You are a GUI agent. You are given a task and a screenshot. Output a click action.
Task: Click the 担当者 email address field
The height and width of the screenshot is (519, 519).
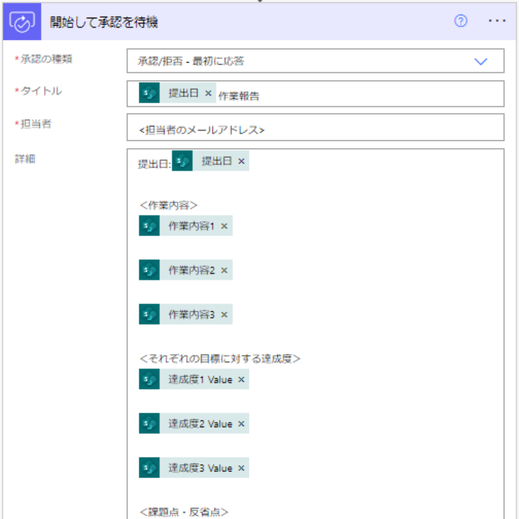[315, 127]
